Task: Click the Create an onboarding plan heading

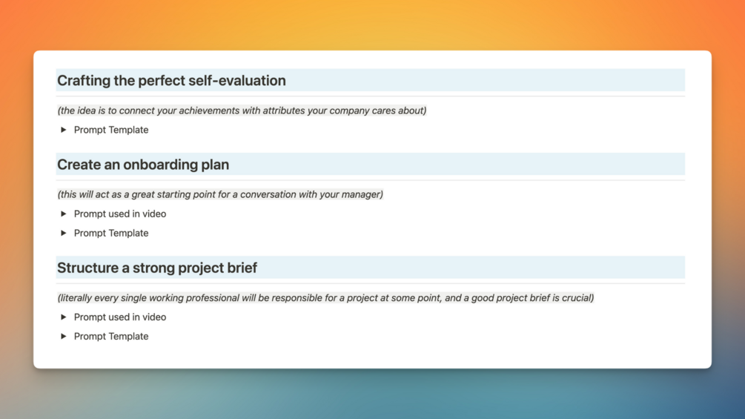Action: (143, 165)
